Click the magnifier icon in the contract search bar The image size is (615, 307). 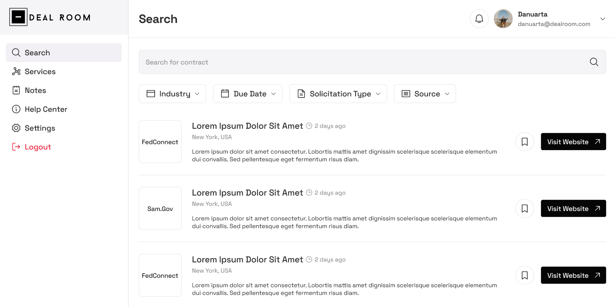(594, 62)
